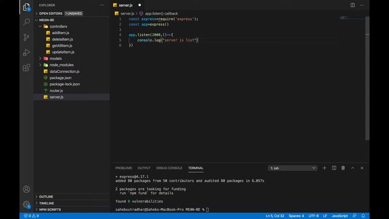Click Ln 5, Col 32 cursor position

pyautogui.click(x=275, y=216)
